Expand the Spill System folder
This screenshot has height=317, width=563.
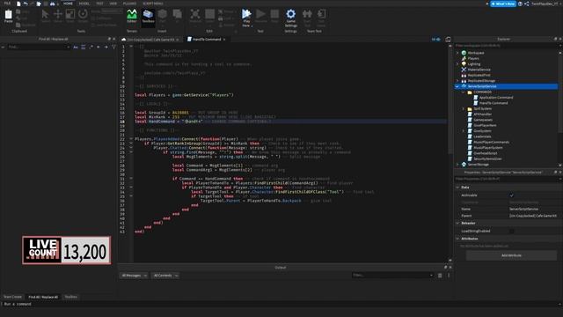pyautogui.click(x=464, y=108)
